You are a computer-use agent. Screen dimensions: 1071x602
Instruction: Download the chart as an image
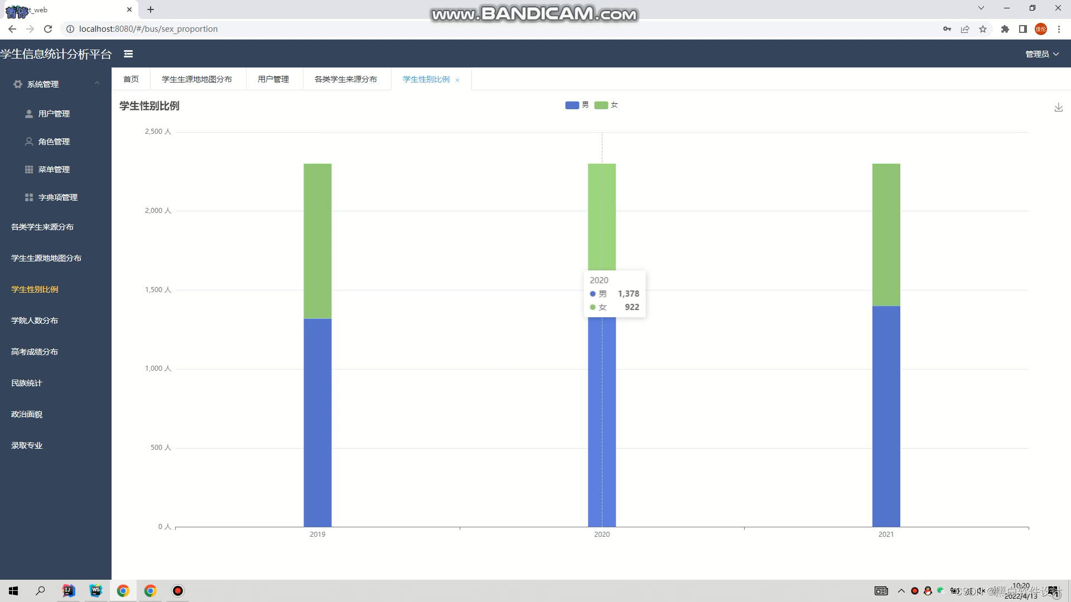click(x=1058, y=107)
